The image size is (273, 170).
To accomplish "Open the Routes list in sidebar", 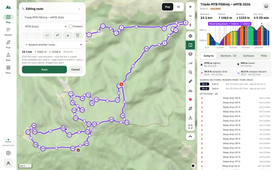I will (8, 32).
